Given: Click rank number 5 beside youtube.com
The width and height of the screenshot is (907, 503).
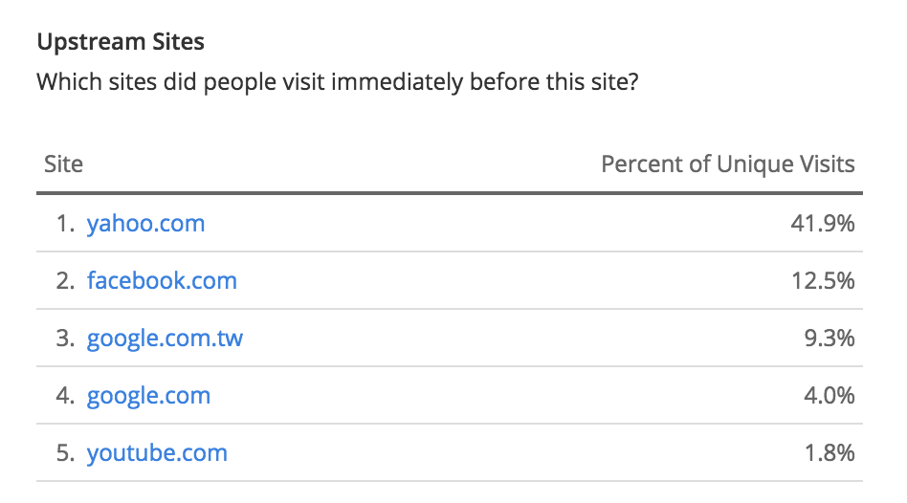Looking at the screenshot, I should pyautogui.click(x=64, y=453).
